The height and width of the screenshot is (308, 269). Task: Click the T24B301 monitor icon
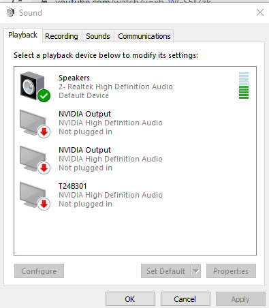coord(35,196)
